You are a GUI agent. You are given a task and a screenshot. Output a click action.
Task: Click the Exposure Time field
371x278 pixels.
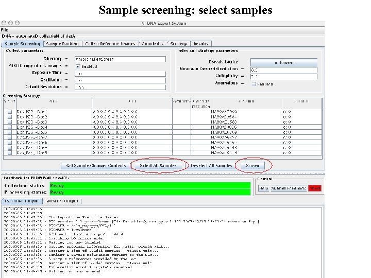pyautogui.click(x=120, y=74)
